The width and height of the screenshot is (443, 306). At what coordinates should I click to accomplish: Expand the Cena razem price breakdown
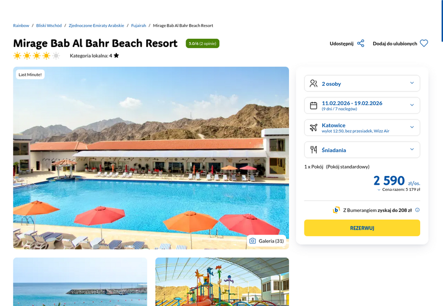(399, 190)
